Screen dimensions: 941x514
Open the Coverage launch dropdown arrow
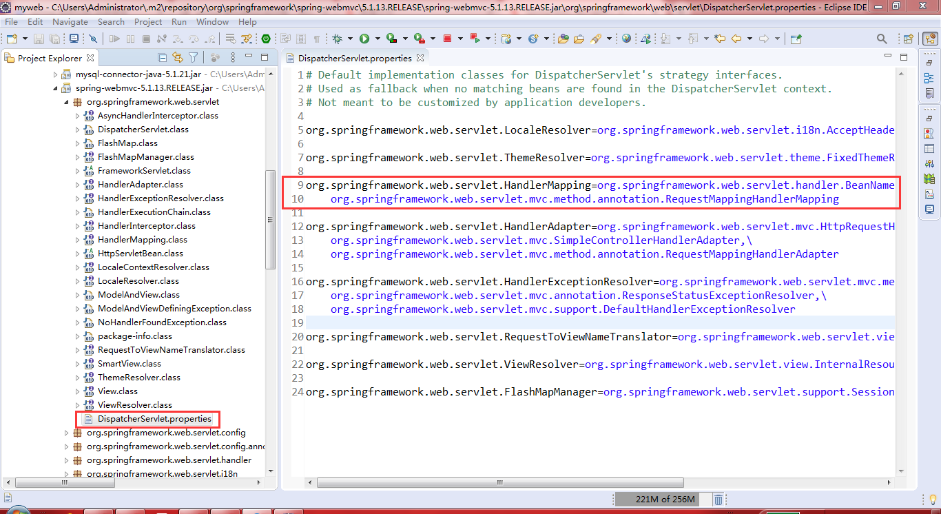pos(405,39)
